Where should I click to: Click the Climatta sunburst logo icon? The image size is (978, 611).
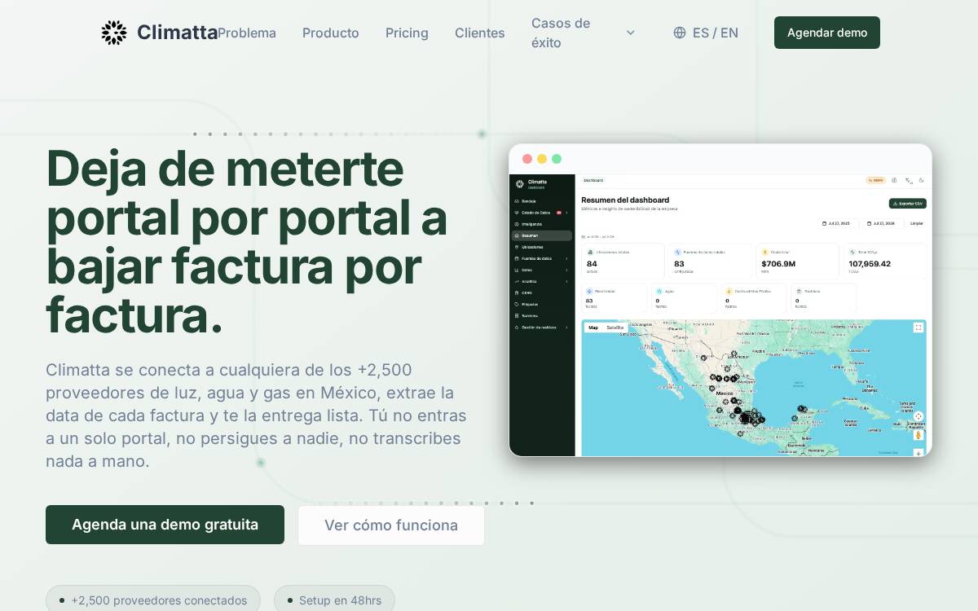tap(114, 33)
